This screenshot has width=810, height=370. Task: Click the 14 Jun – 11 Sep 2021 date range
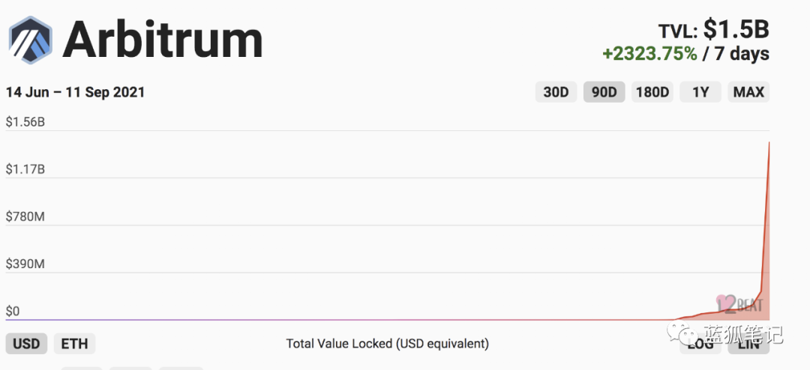point(75,92)
